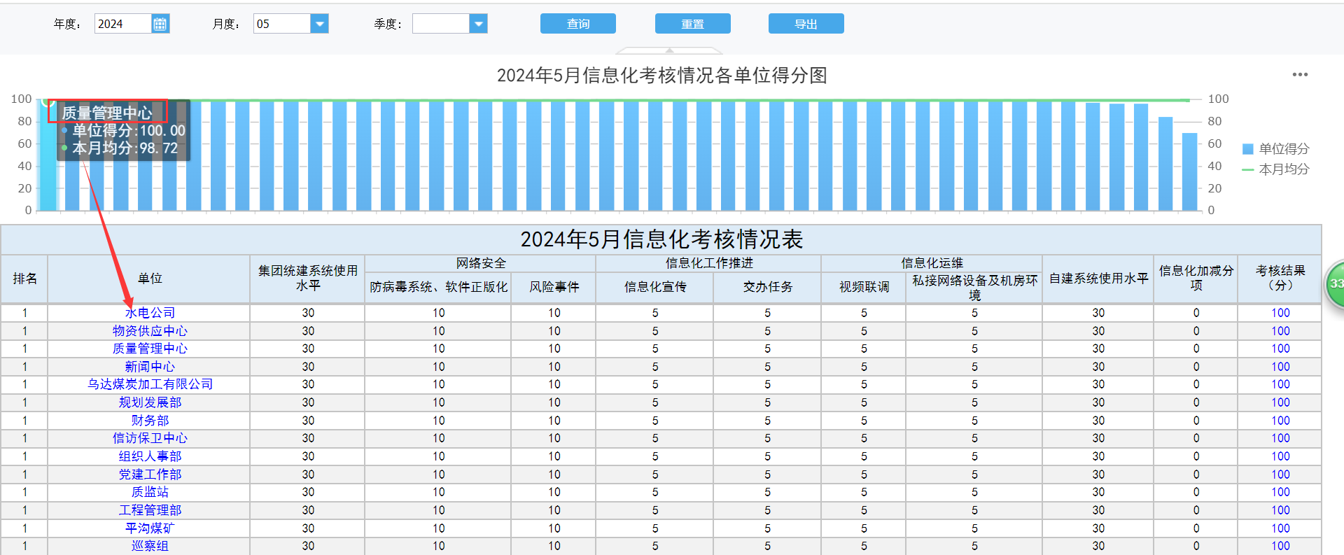Click the 交办任务 column header

(767, 287)
